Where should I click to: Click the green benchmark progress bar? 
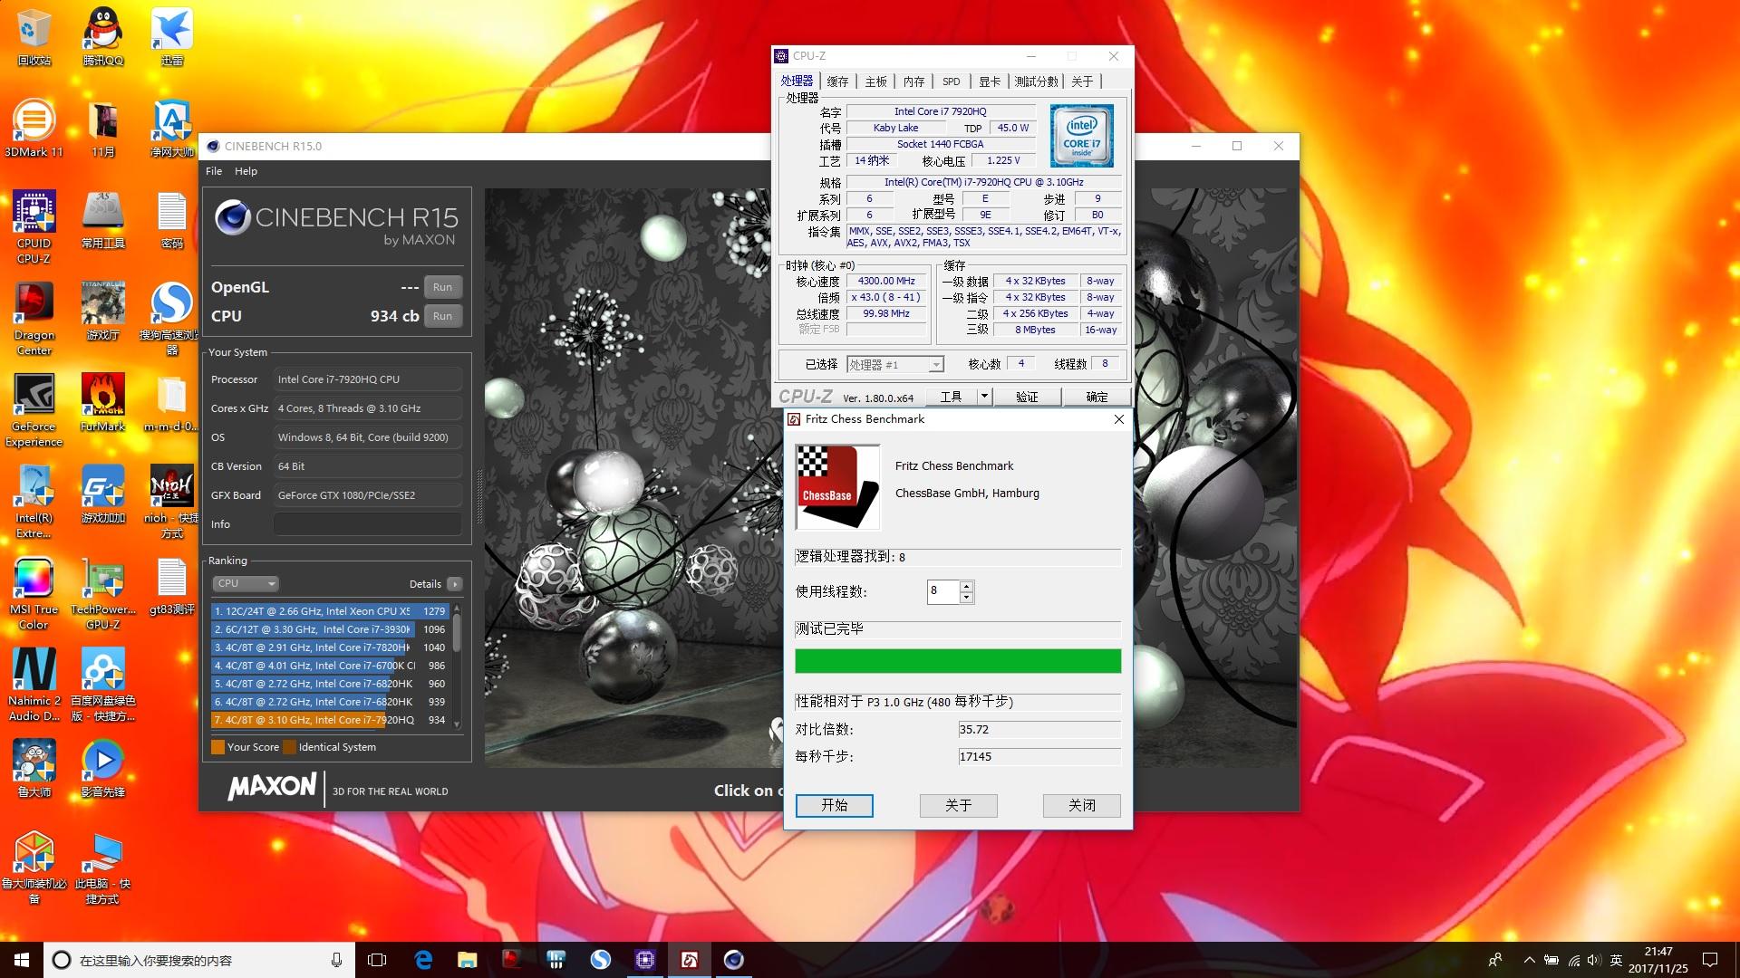click(958, 661)
